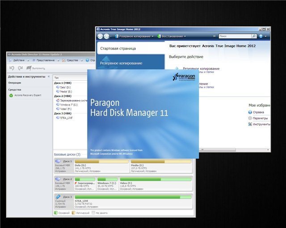
Task: Switch to the Резервное копирование sidebar tab
Action: click(x=121, y=63)
